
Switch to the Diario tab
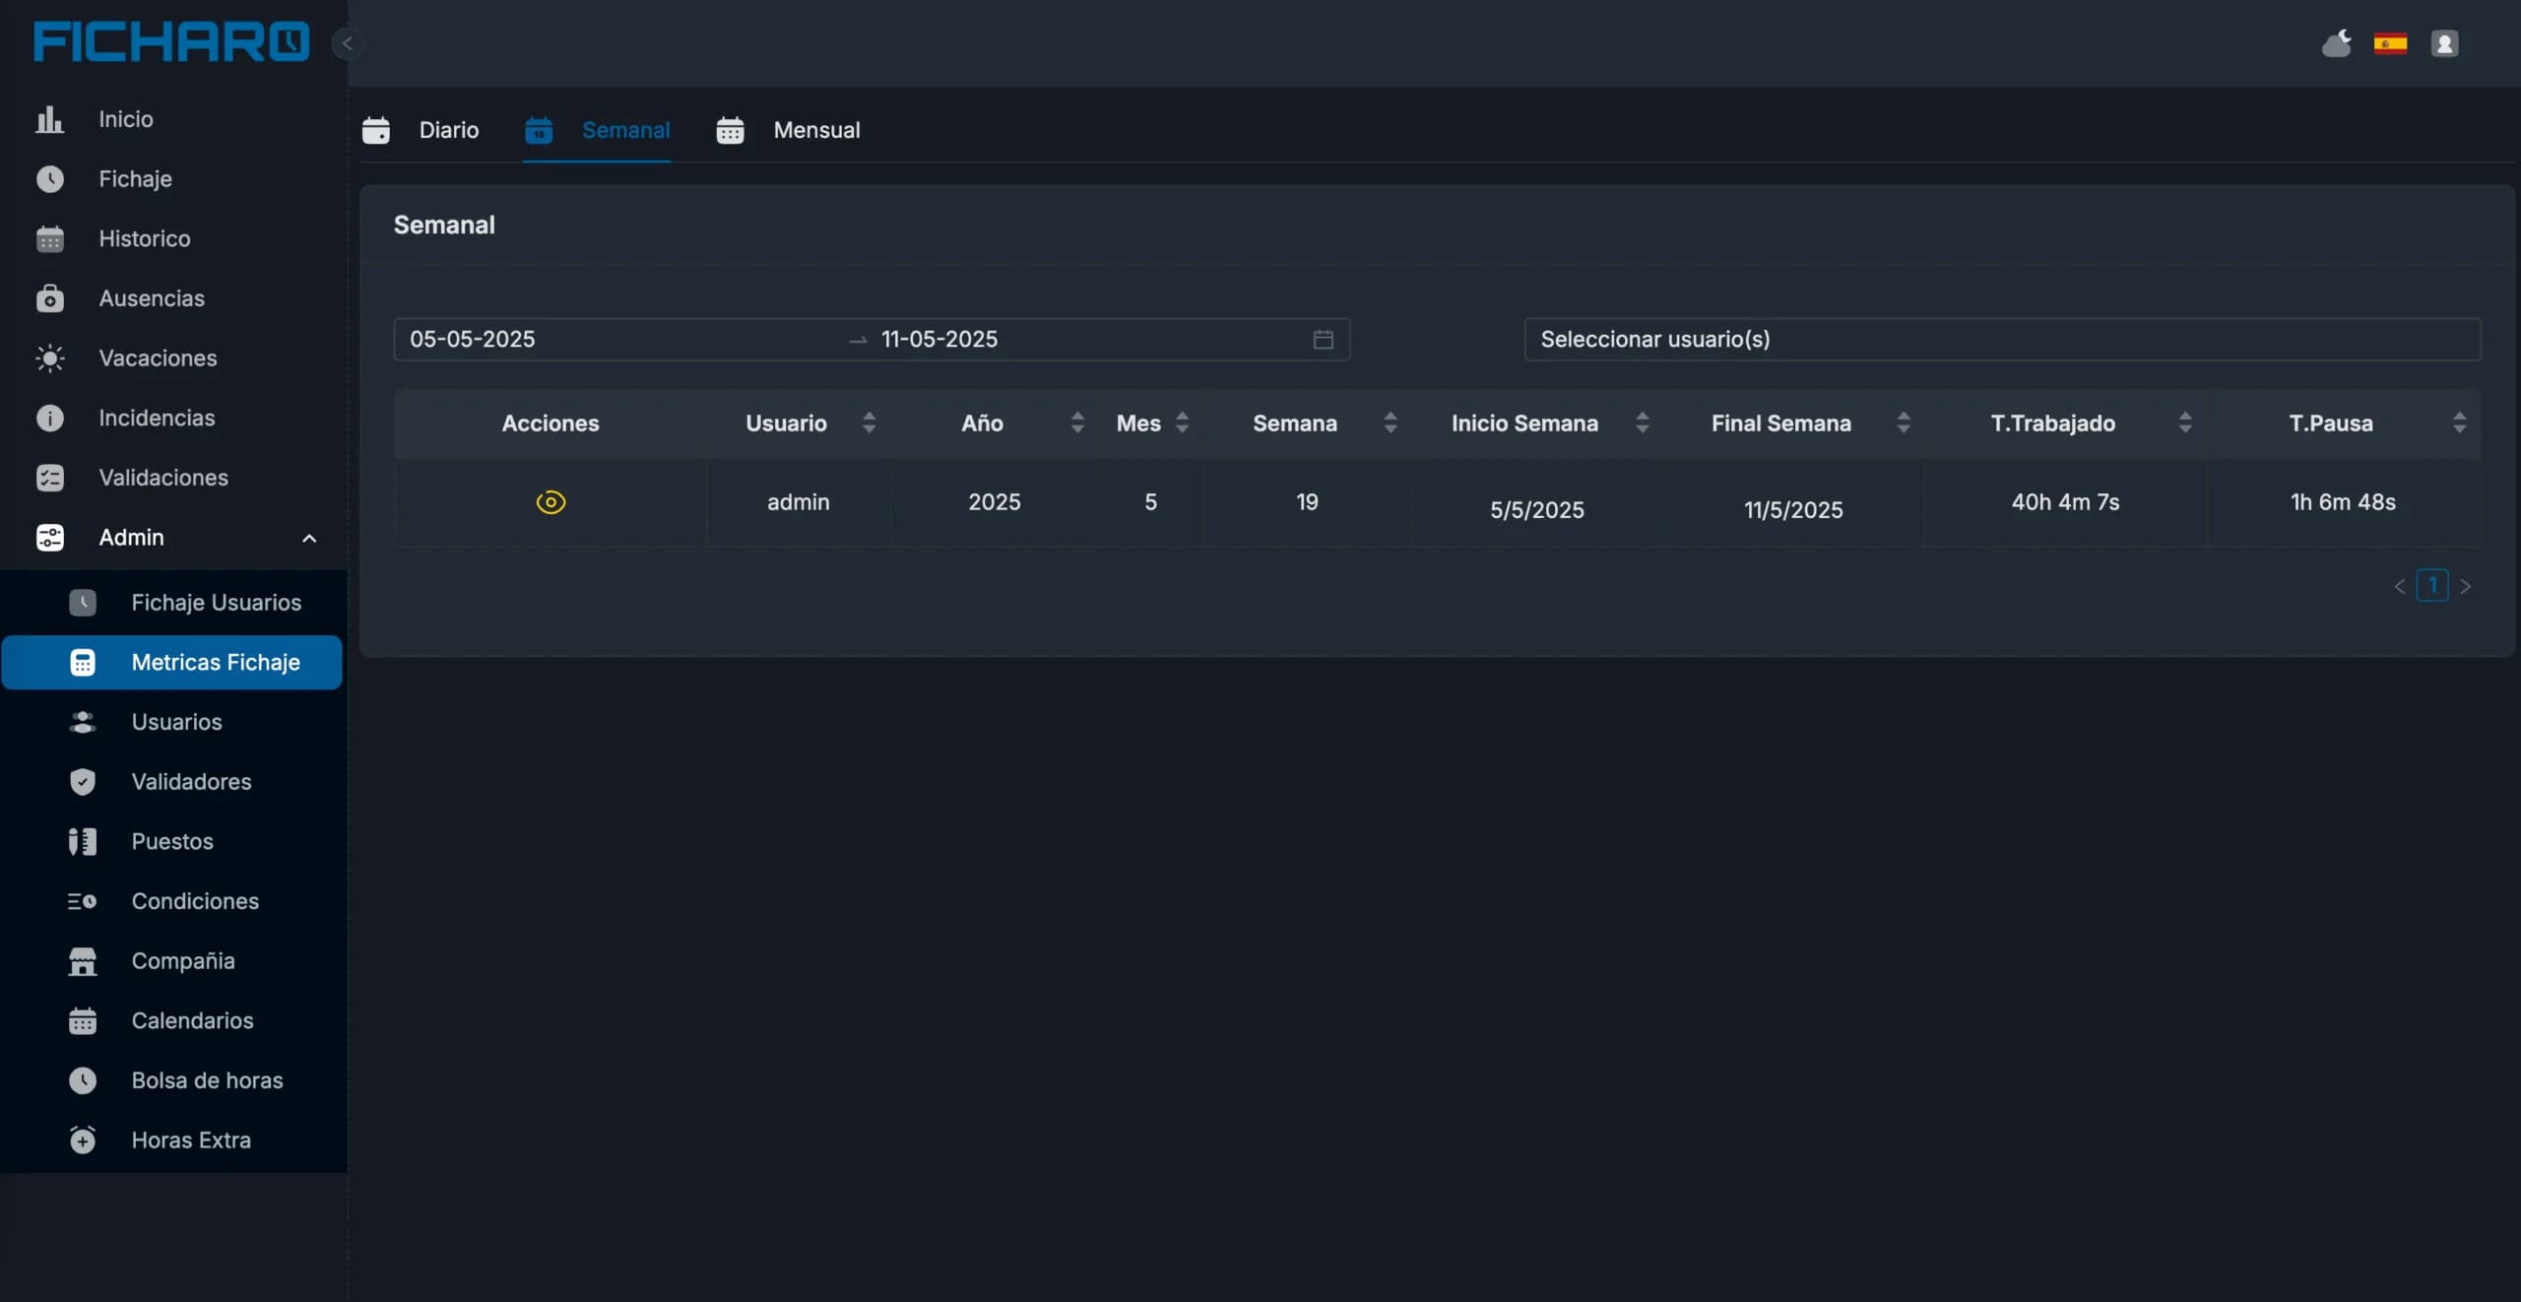pyautogui.click(x=420, y=130)
